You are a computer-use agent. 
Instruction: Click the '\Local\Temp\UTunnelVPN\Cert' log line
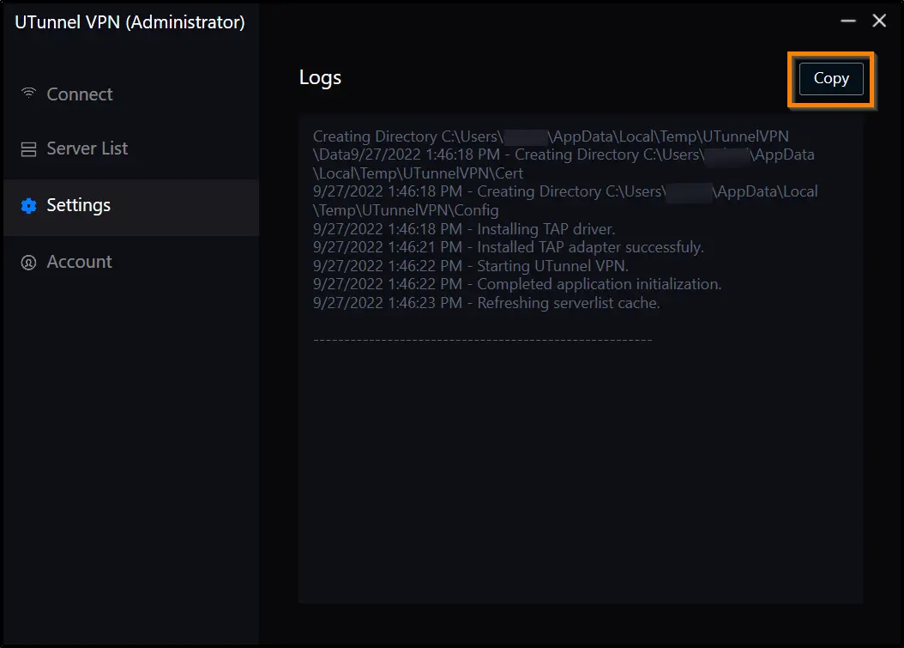(x=418, y=173)
